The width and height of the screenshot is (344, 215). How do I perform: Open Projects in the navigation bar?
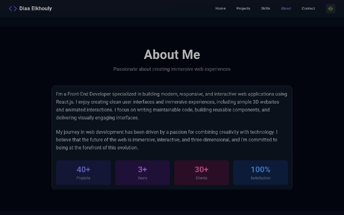click(243, 9)
